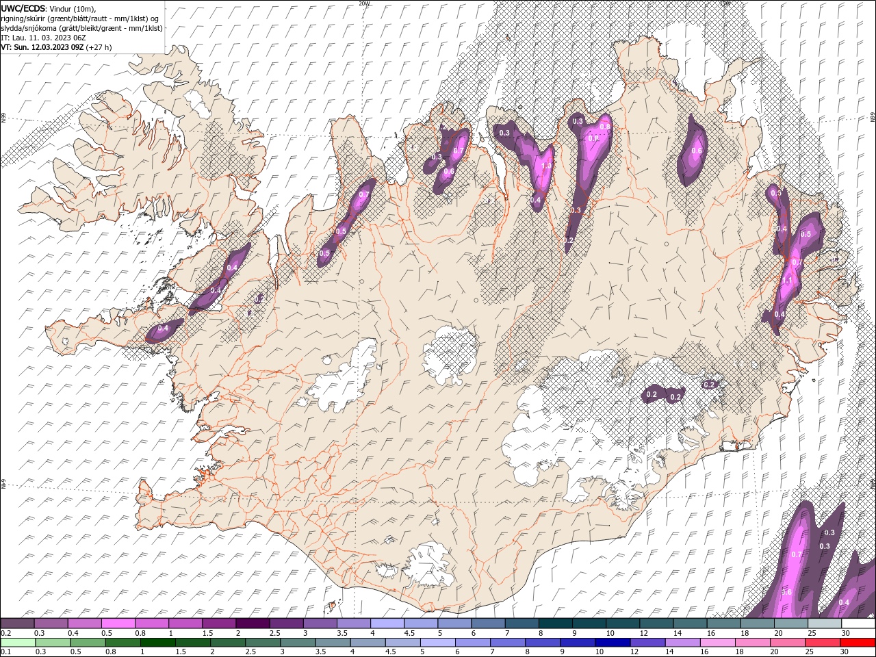Click the pale green swatch at 0.1, bottom row
Screen dimensions: 876x657
coord(17,643)
